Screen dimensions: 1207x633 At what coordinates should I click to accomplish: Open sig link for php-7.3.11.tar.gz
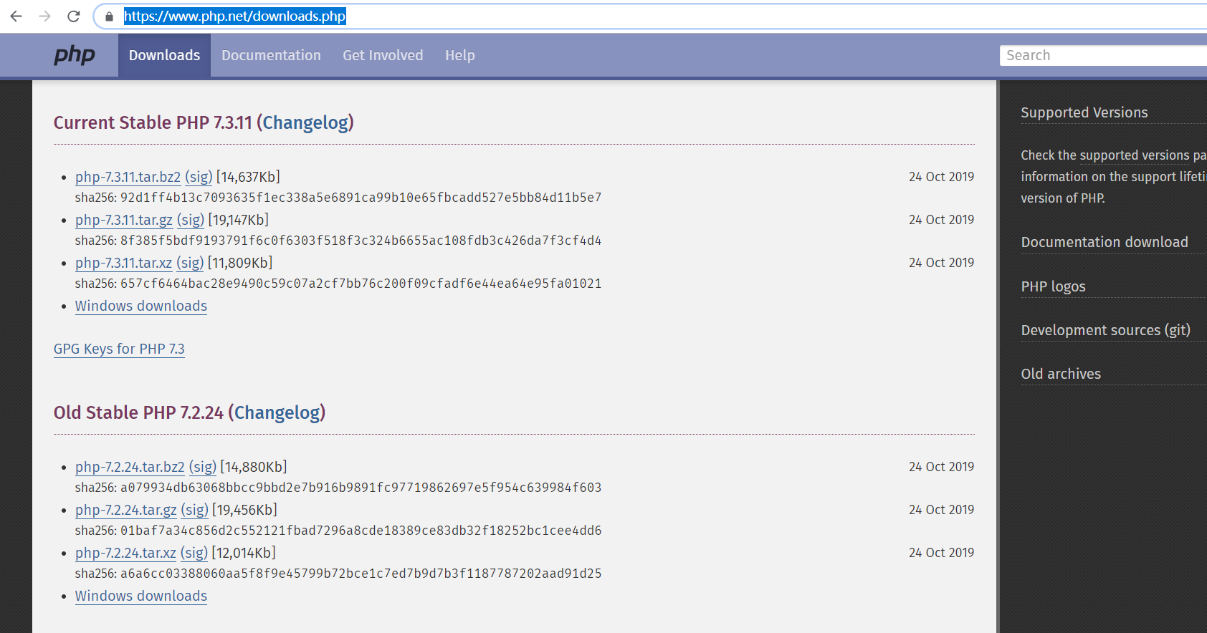pyautogui.click(x=191, y=220)
